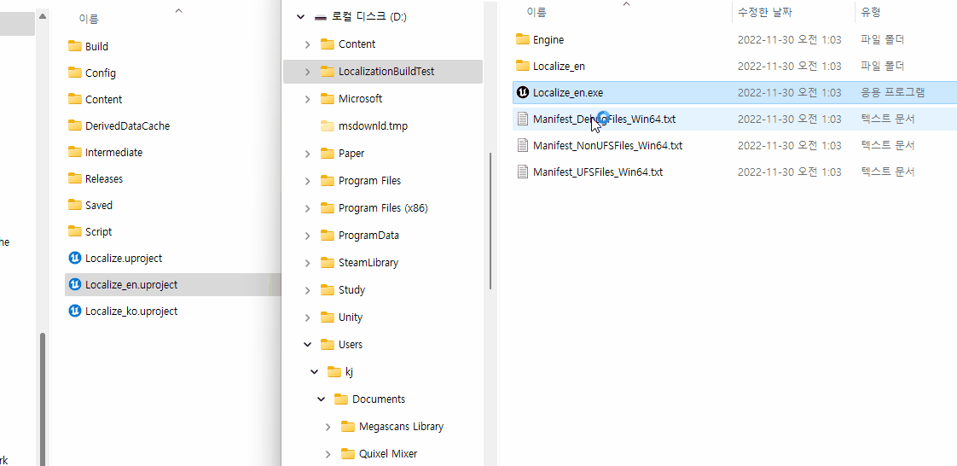Click the DerivedDataCache folder icon

pos(74,125)
